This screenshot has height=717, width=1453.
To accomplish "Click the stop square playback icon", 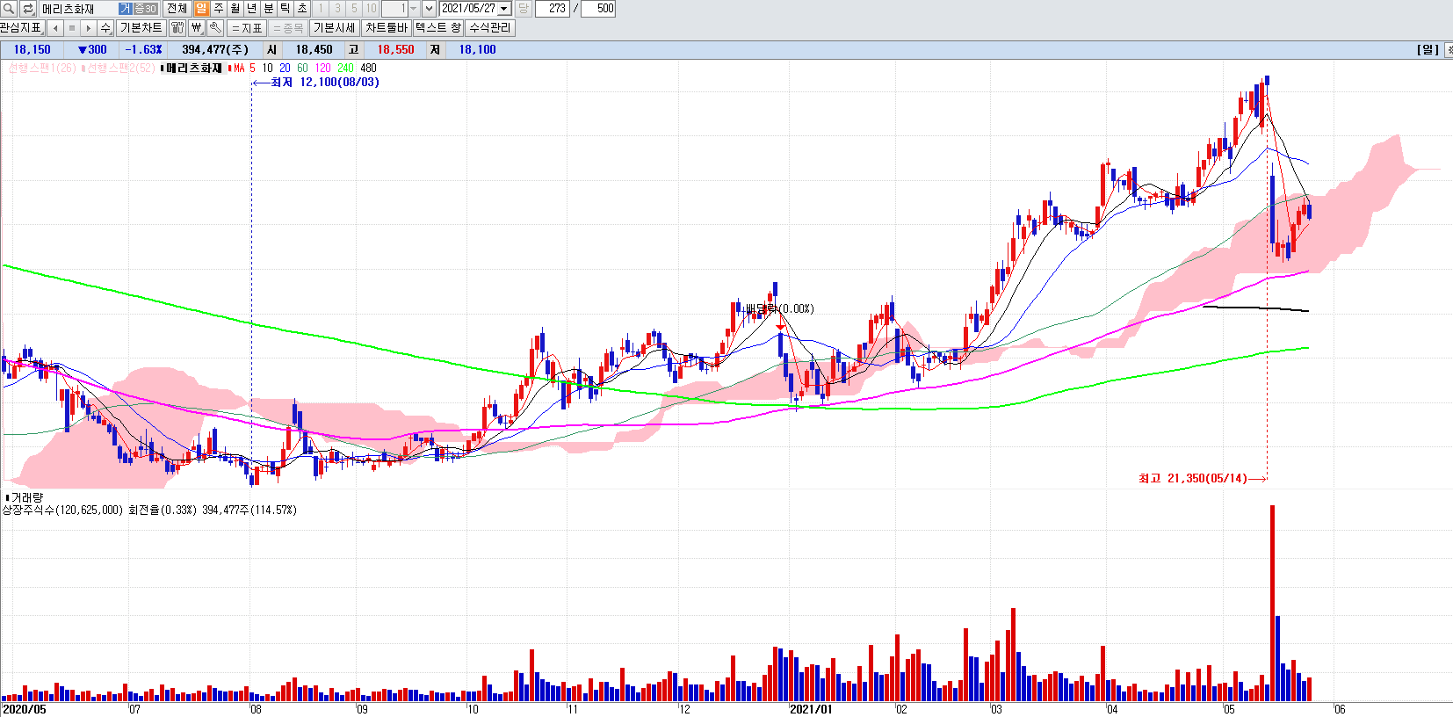I will [x=72, y=28].
